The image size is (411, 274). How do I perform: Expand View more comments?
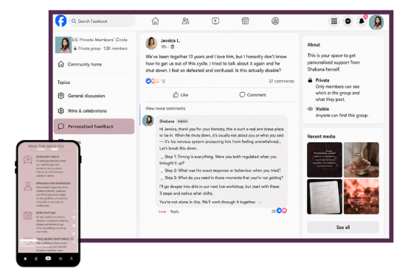click(x=165, y=108)
